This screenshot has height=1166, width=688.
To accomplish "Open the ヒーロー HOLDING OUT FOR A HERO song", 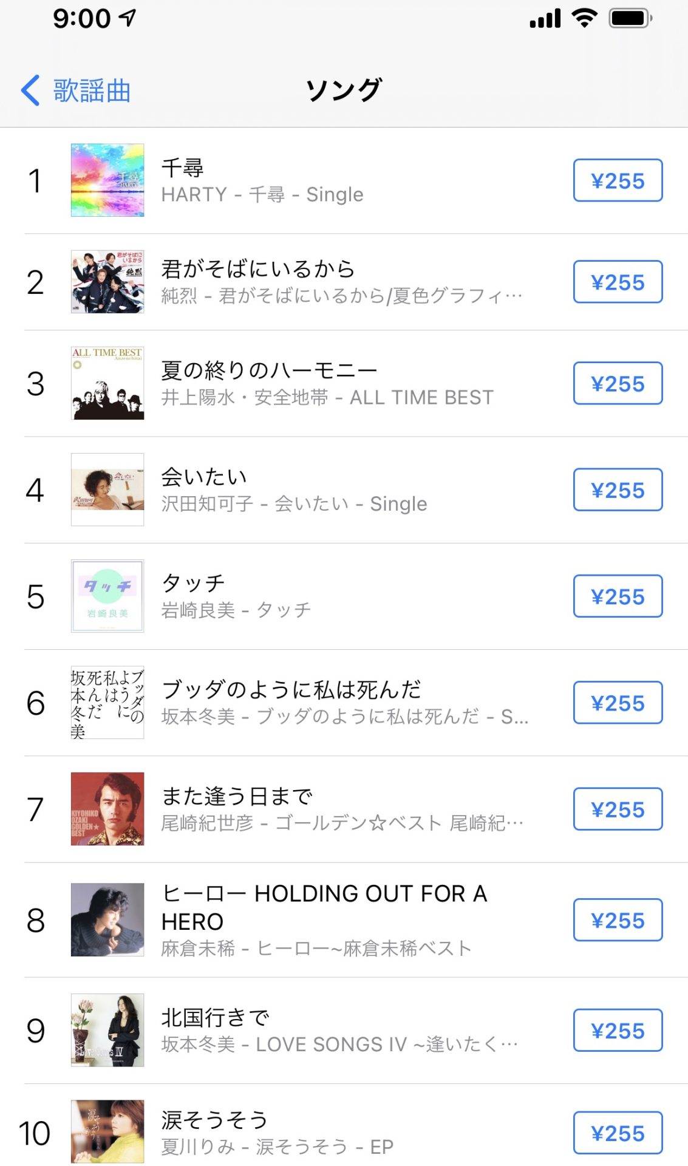I will pyautogui.click(x=324, y=907).
